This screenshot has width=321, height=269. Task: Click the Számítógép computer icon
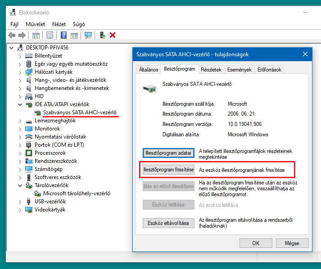(x=29, y=169)
